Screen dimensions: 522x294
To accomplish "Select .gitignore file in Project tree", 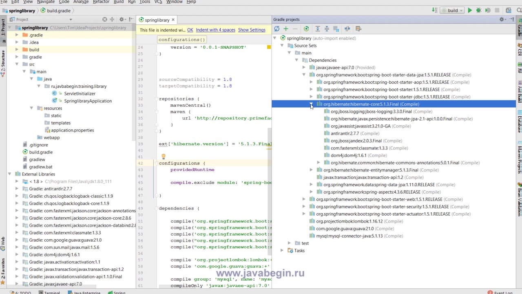I will coord(38,145).
